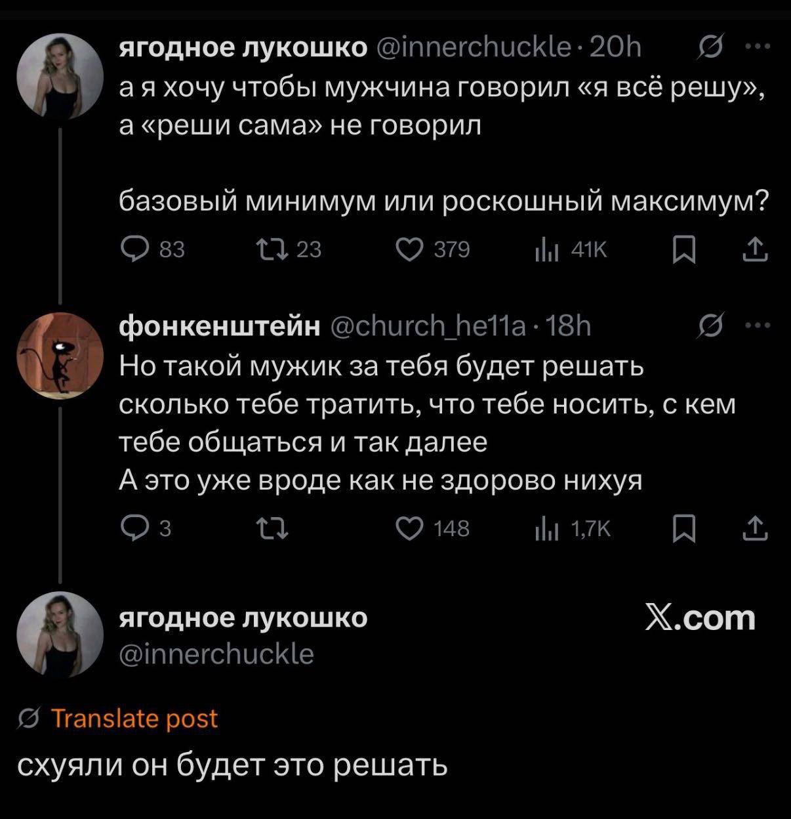
Task: Like the first tweet with 379 likes
Action: point(434,249)
